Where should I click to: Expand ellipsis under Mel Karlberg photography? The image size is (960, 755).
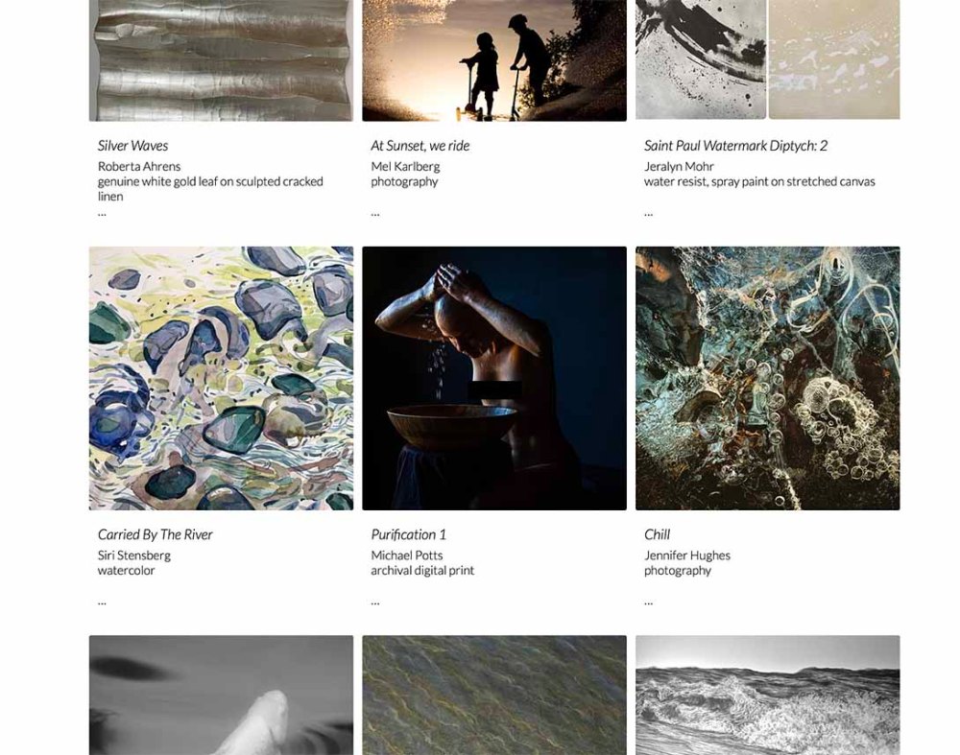pos(375,214)
